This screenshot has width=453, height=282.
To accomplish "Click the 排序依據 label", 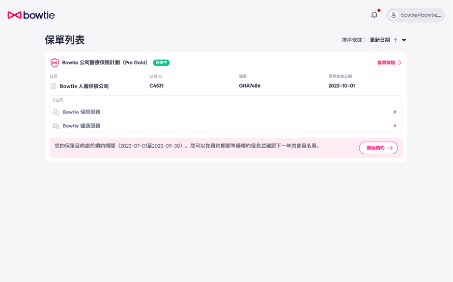I will (354, 40).
